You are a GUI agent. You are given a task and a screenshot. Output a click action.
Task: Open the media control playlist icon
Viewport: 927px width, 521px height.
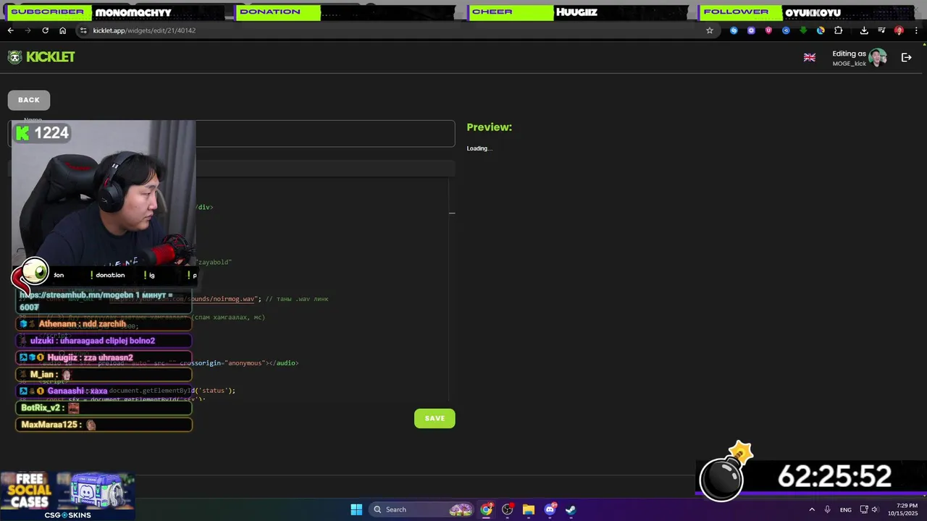pos(881,30)
